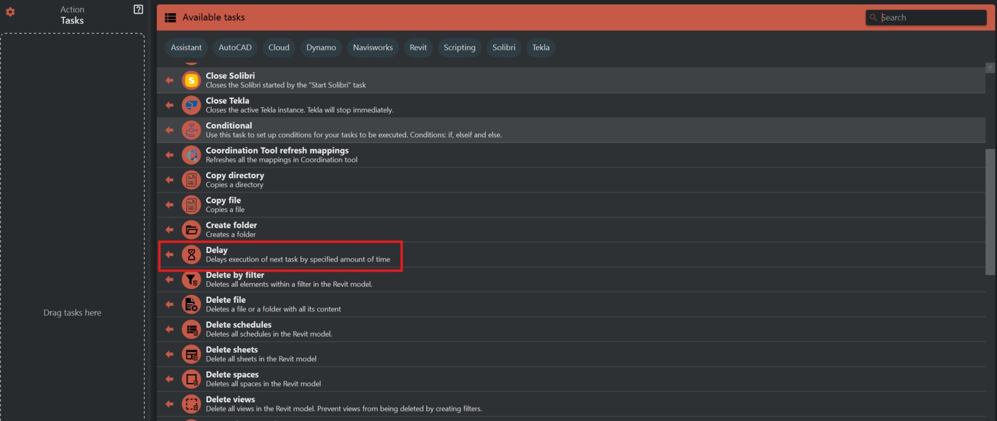This screenshot has height=421, width=997.
Task: Click the Close Tekla task icon
Action: click(x=191, y=105)
